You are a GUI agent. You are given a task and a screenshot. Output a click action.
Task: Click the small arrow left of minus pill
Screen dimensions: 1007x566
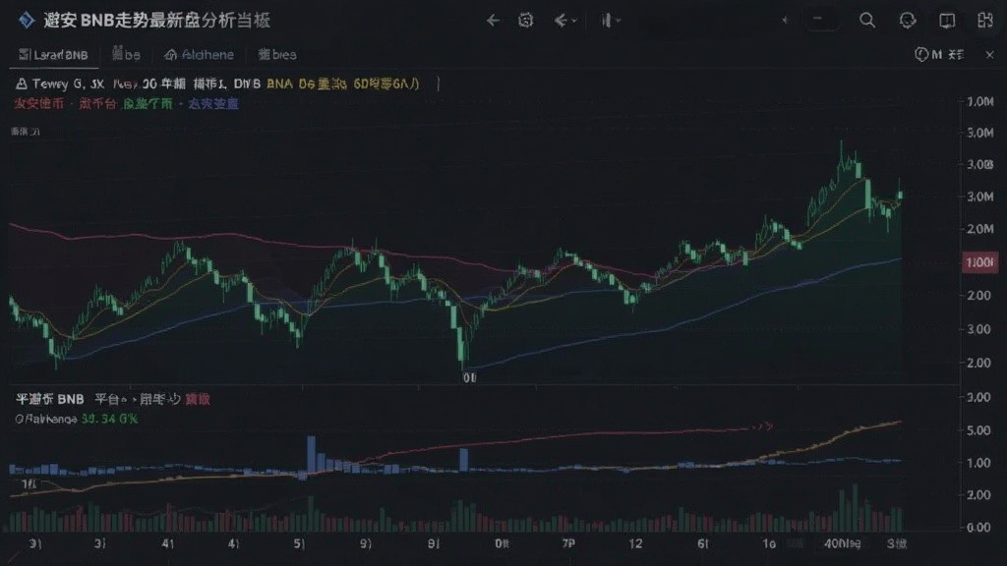coord(786,21)
